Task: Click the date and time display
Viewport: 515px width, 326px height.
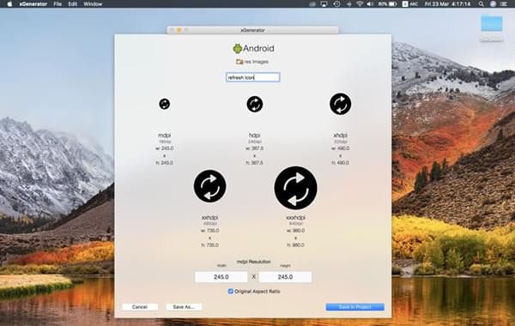Action: click(x=448, y=4)
